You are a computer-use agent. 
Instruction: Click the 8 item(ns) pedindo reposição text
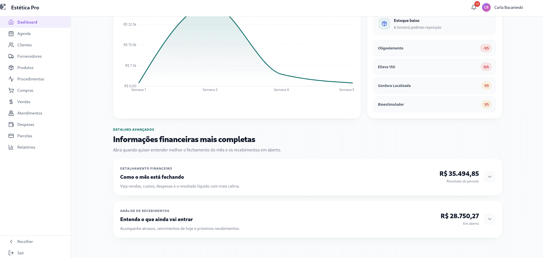[417, 28]
